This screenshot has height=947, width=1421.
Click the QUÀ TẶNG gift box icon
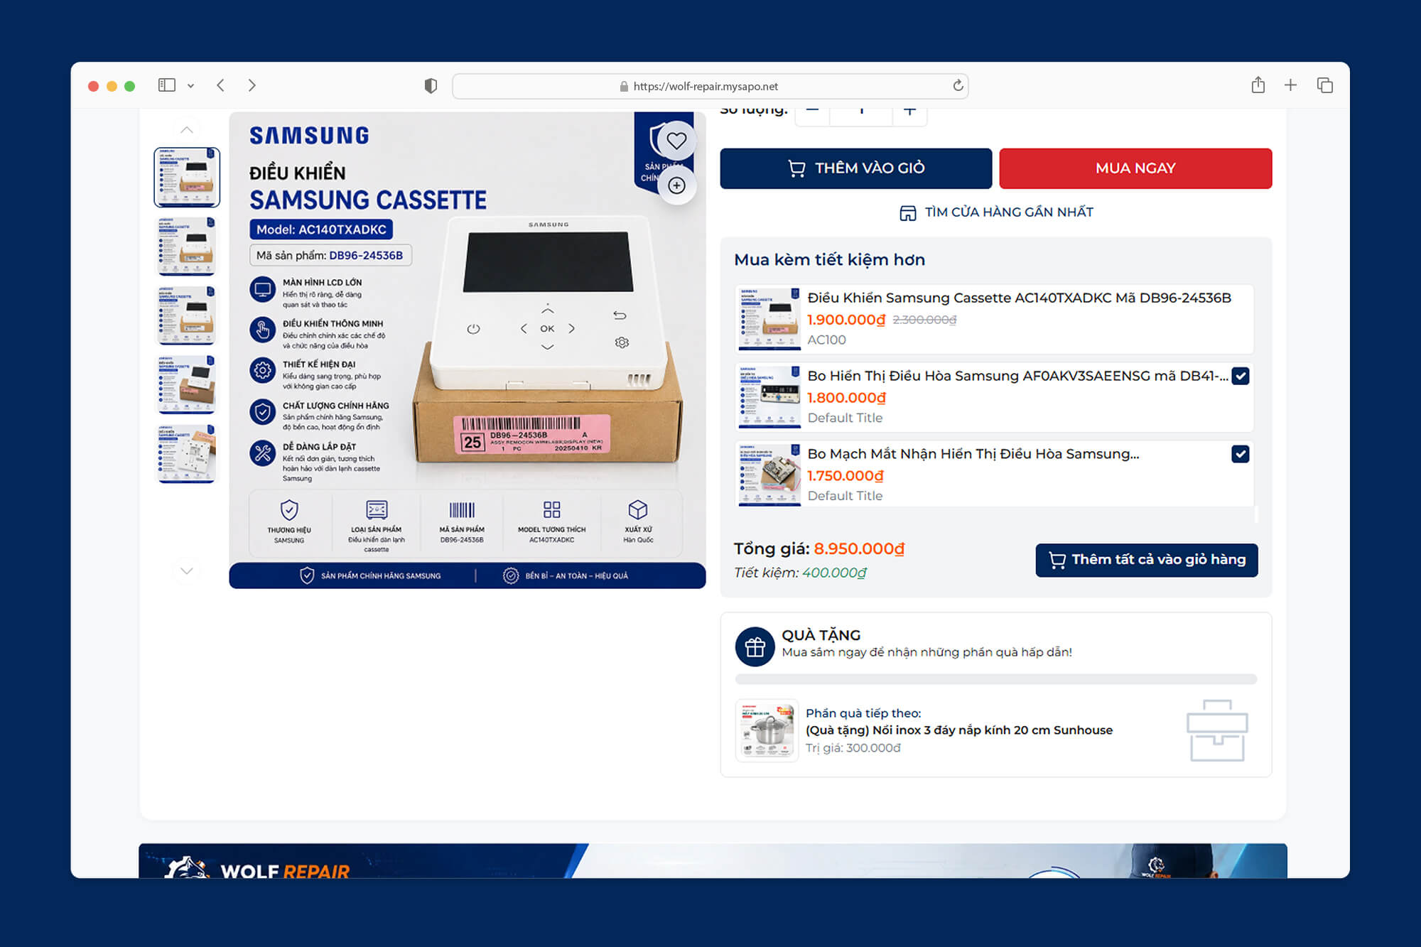[x=755, y=646]
